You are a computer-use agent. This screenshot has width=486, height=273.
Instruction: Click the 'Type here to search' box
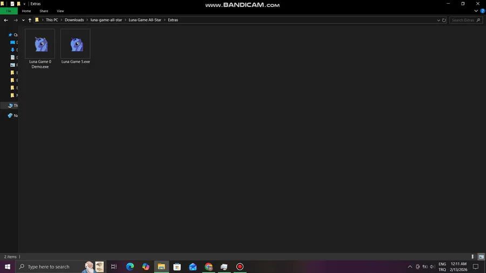pyautogui.click(x=61, y=267)
